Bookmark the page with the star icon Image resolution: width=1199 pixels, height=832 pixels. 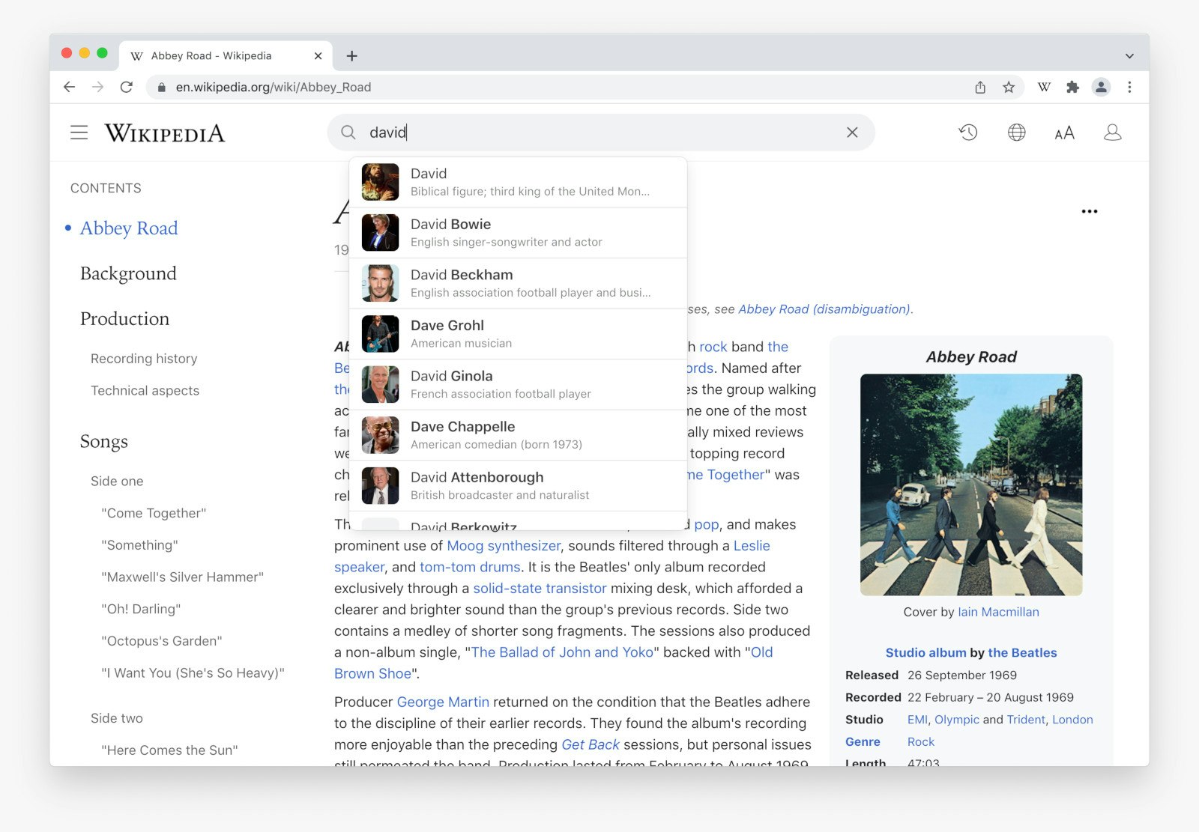pyautogui.click(x=1009, y=87)
